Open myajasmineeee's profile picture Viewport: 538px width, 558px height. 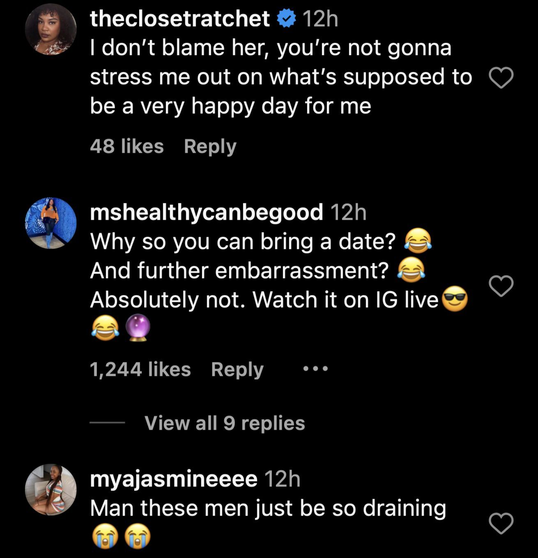(x=51, y=490)
